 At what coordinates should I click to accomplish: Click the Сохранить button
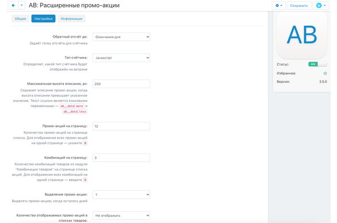[x=299, y=6]
